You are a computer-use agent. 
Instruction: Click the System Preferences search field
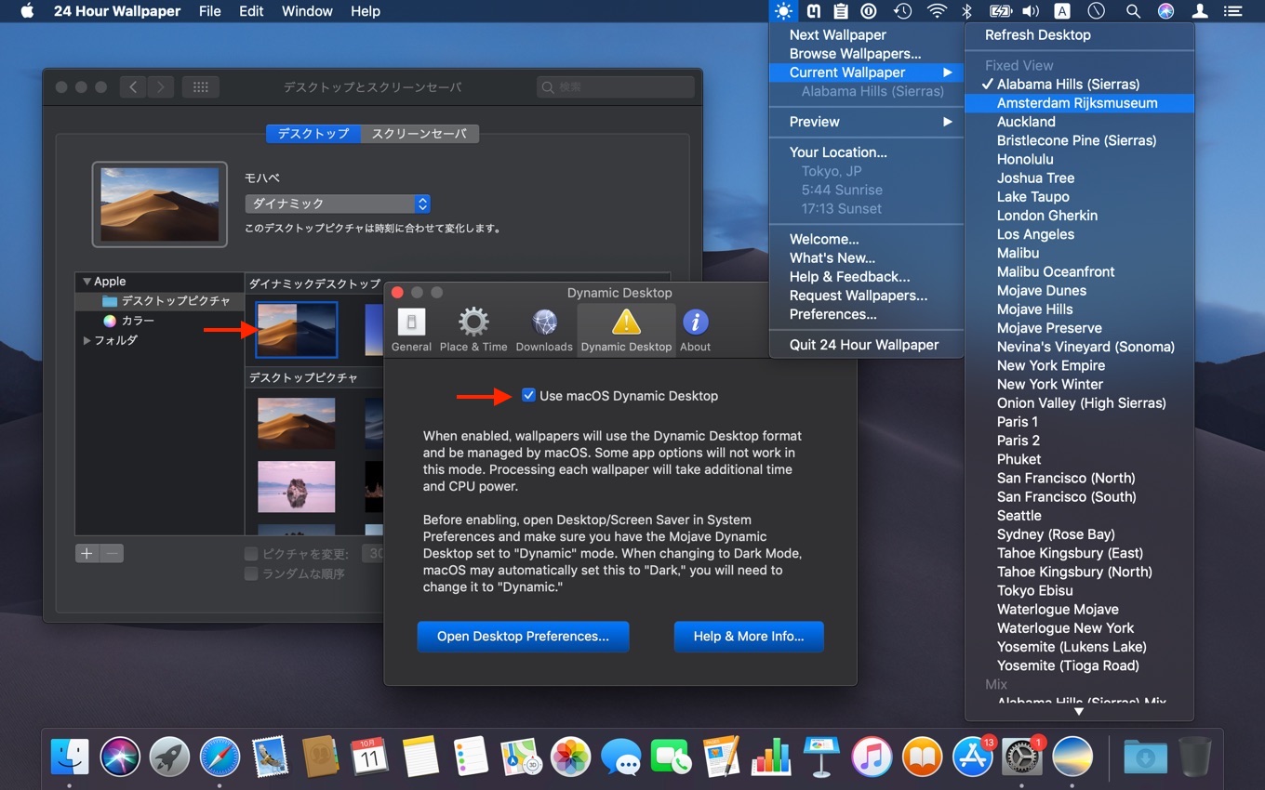click(616, 87)
